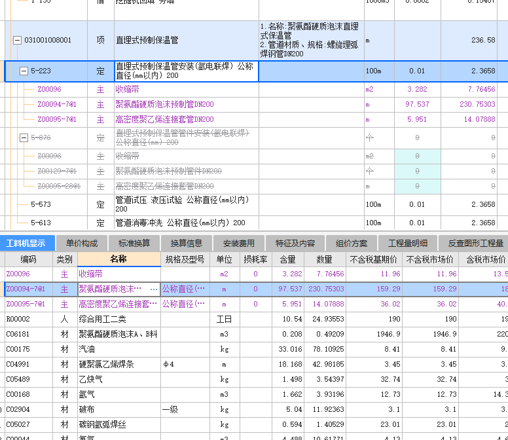Click the 聚氨酯硬质泡沫预制管DN200 name in the upper grid
Viewport: 508px width, 440px height.
(x=164, y=104)
